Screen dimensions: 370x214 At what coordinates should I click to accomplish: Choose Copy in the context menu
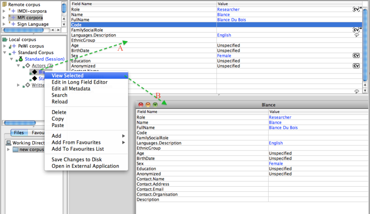point(86,119)
